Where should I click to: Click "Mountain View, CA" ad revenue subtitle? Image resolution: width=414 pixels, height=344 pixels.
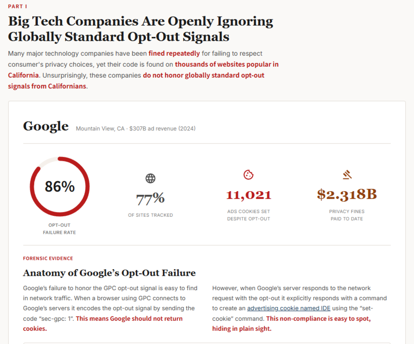pyautogui.click(x=135, y=129)
